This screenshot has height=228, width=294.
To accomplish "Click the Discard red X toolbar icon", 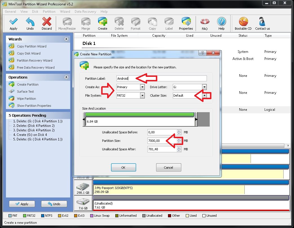I will click(x=47, y=23).
